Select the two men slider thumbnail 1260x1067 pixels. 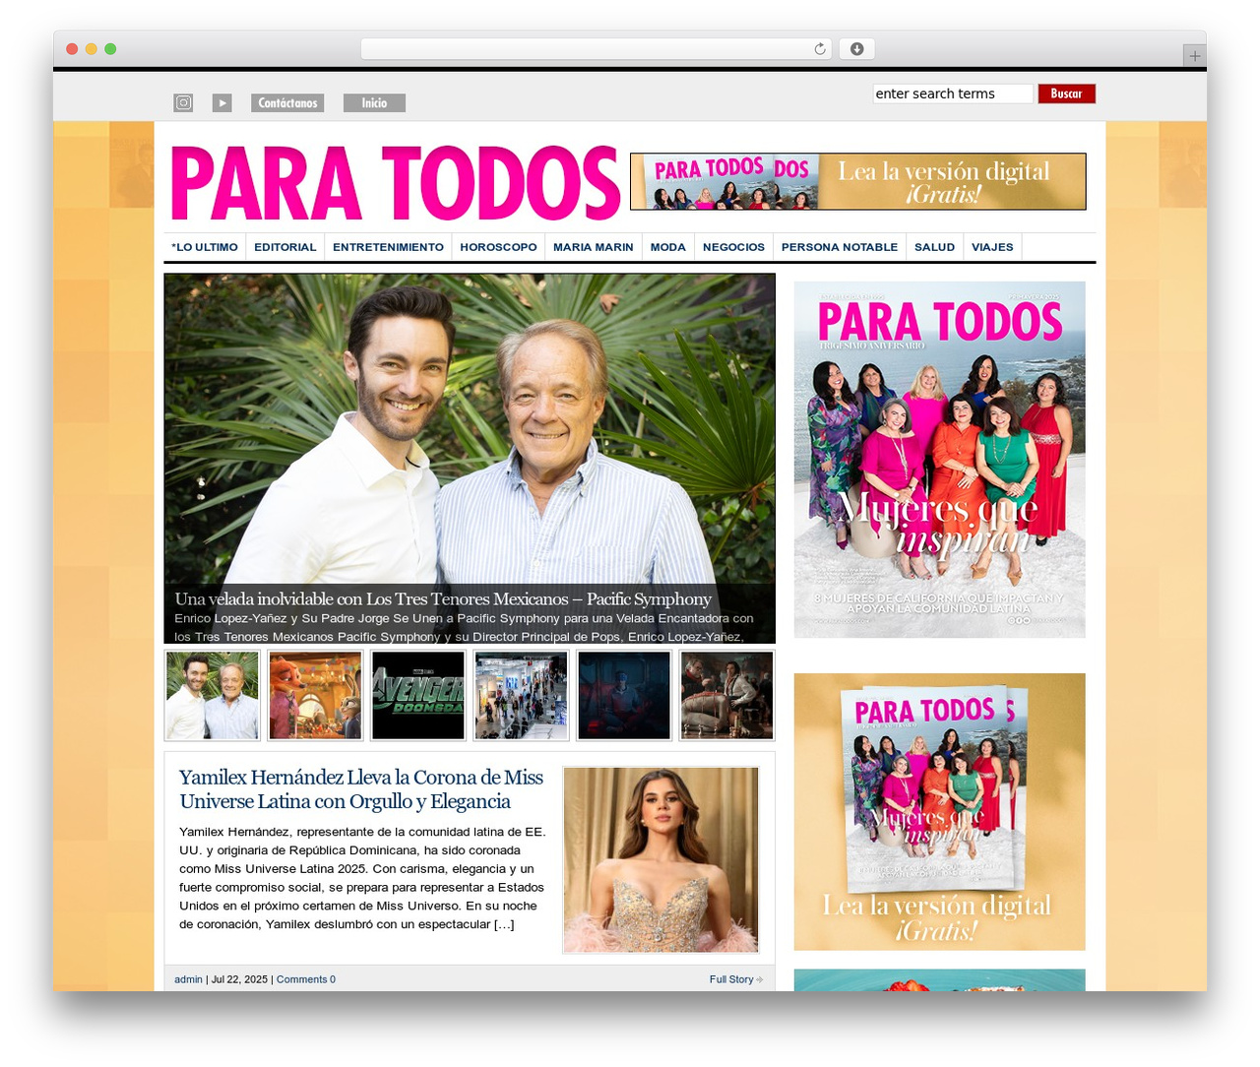click(213, 695)
